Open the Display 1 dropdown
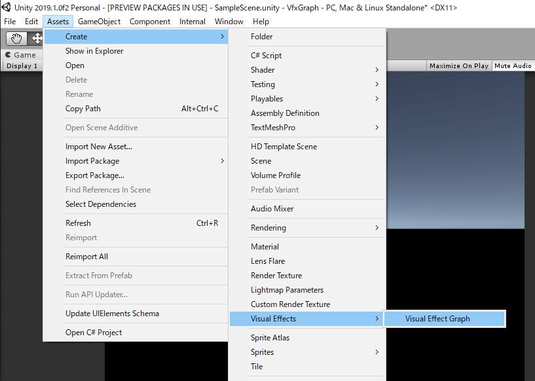Image resolution: width=535 pixels, height=381 pixels. tap(22, 66)
